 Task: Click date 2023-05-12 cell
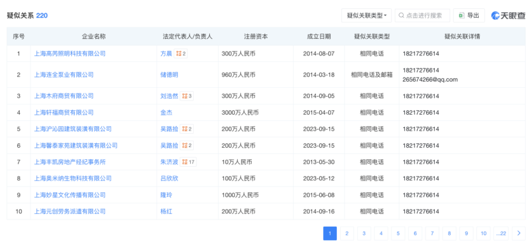(x=319, y=178)
